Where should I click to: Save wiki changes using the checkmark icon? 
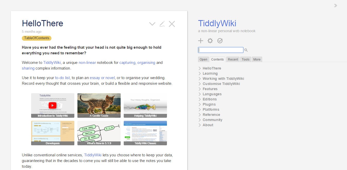coord(220,41)
